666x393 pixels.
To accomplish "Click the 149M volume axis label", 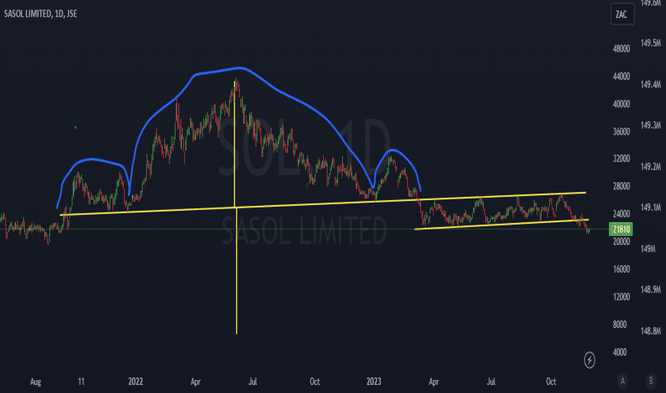I will click(x=647, y=249).
